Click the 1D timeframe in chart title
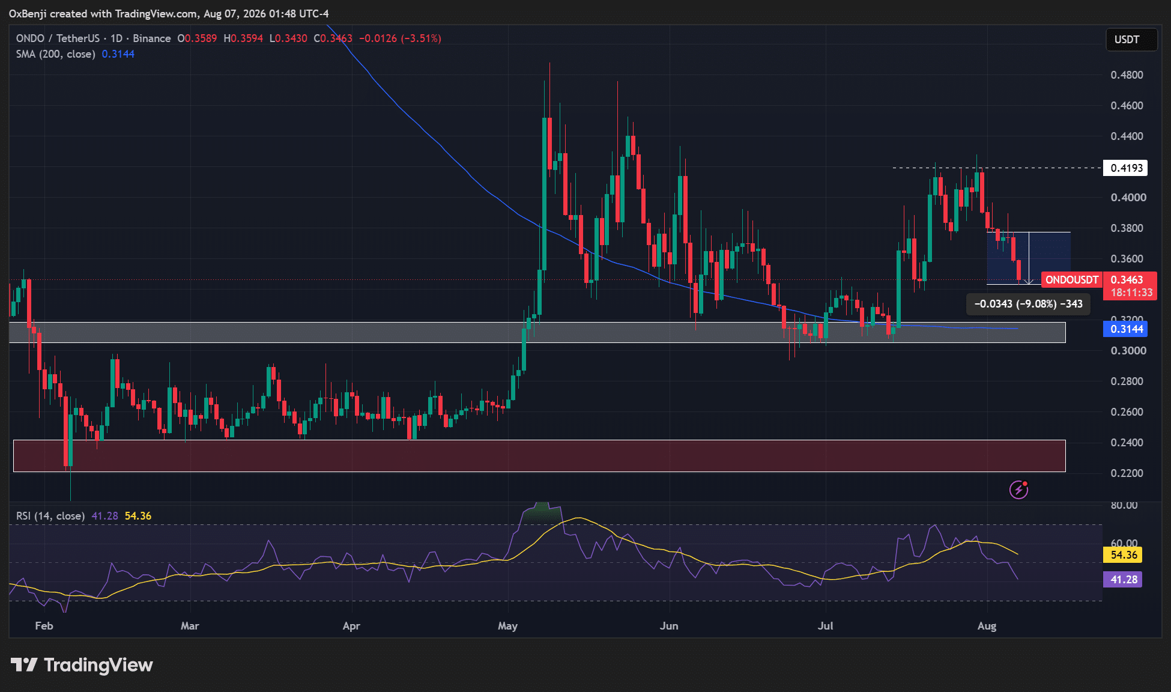1171x692 pixels. (x=116, y=38)
